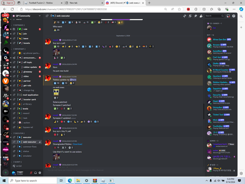Open Discord User Settings gear
The height and width of the screenshot is (184, 245).
tap(40, 173)
